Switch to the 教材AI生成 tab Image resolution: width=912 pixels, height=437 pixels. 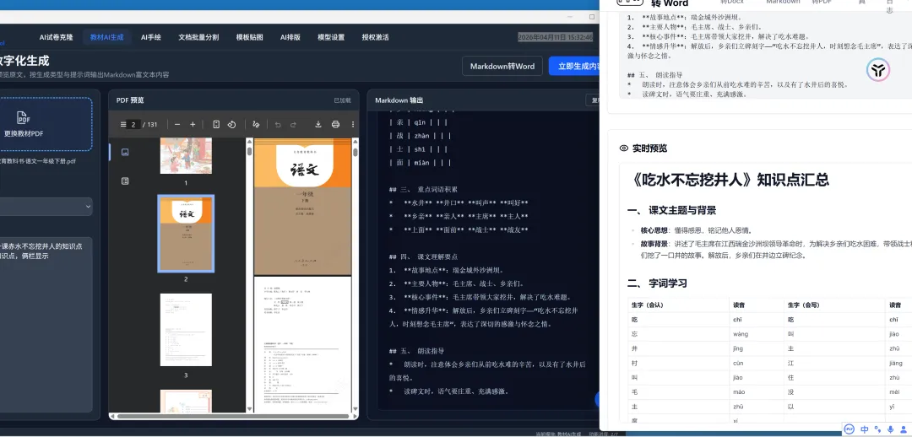107,37
